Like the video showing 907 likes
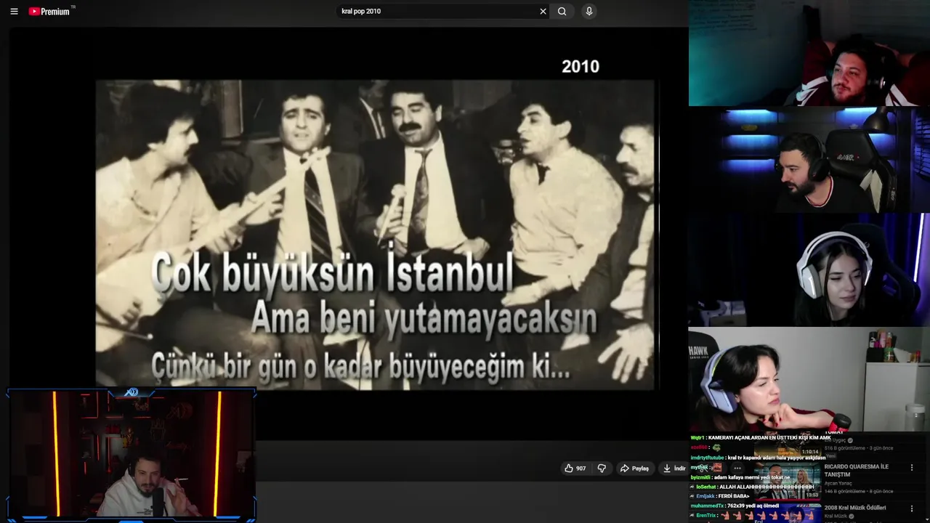The width and height of the screenshot is (930, 523). click(575, 469)
